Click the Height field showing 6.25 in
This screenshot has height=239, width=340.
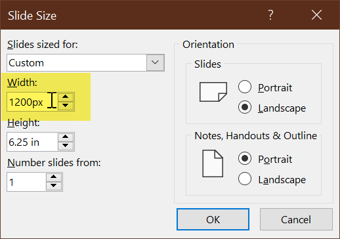[x=32, y=142]
